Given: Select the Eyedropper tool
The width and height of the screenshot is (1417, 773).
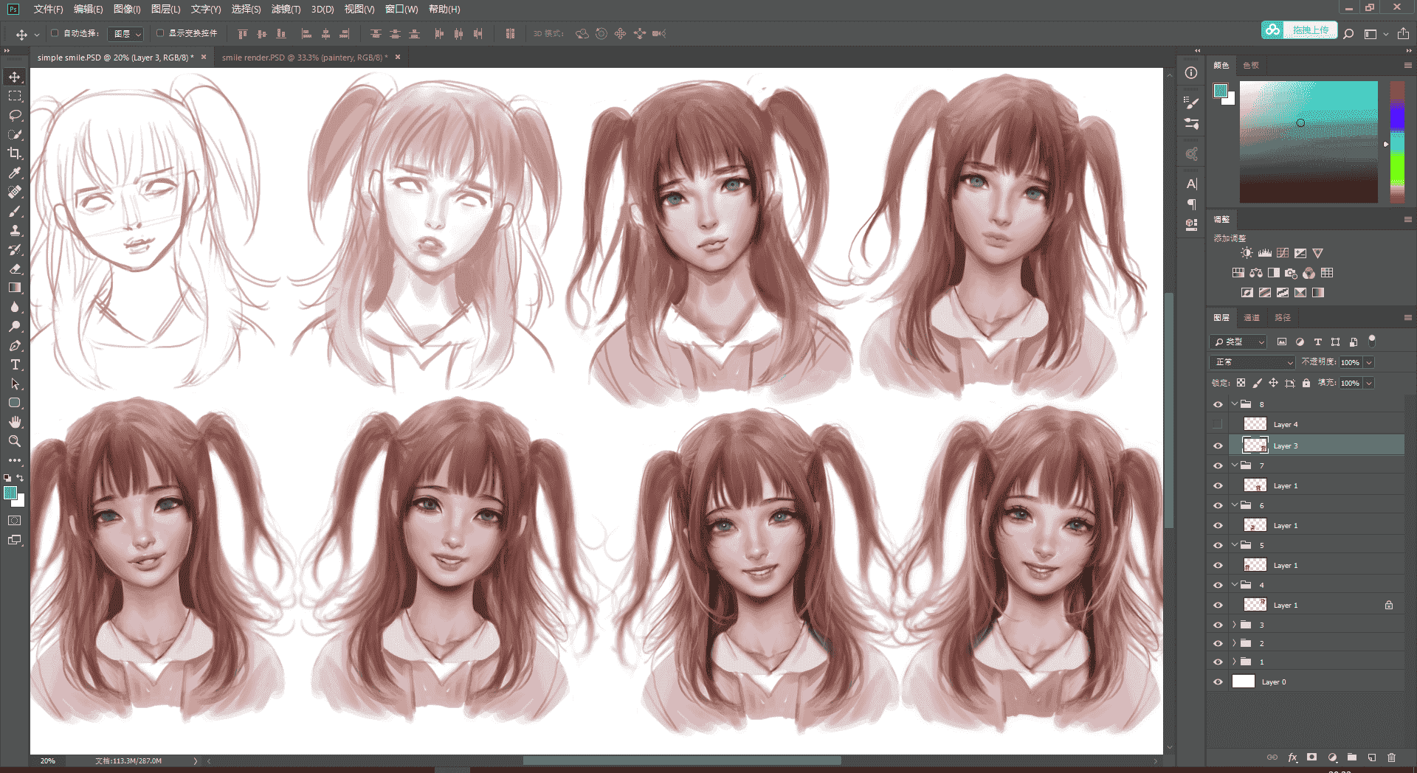Looking at the screenshot, I should coord(15,173).
